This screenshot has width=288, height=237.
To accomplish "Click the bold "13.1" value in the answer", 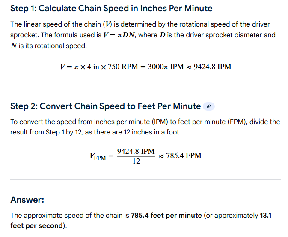I will point(265,215).
